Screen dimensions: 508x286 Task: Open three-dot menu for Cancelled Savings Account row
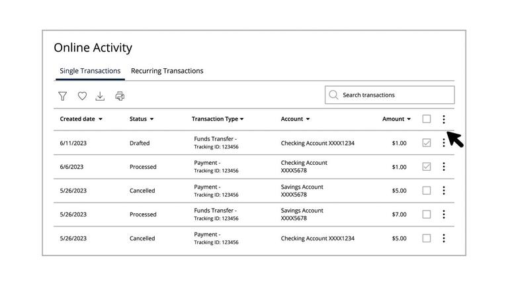(444, 191)
